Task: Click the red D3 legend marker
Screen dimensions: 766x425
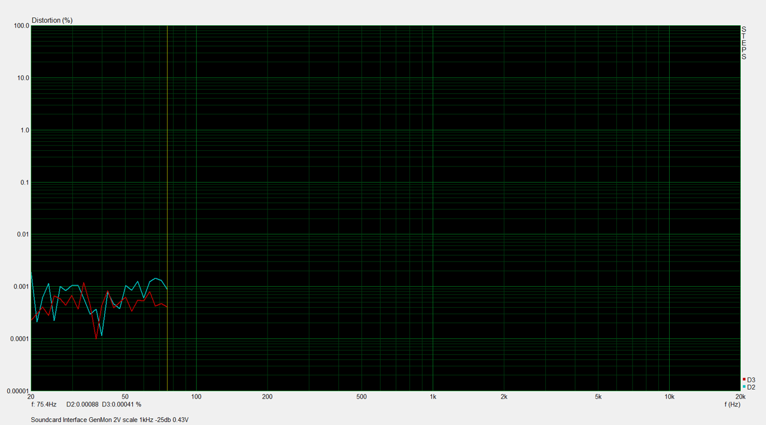Action: (744, 380)
